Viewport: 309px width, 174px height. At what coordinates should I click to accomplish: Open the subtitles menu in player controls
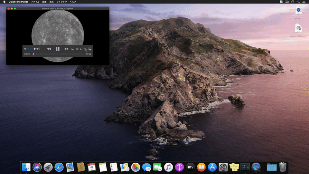coord(77,49)
